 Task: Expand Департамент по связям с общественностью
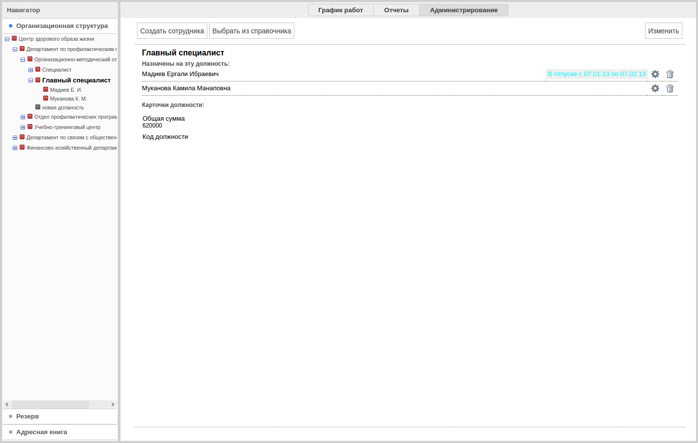pyautogui.click(x=15, y=138)
